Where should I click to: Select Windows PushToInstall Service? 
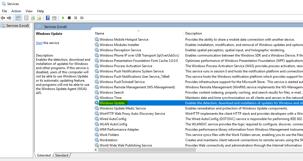122,82
